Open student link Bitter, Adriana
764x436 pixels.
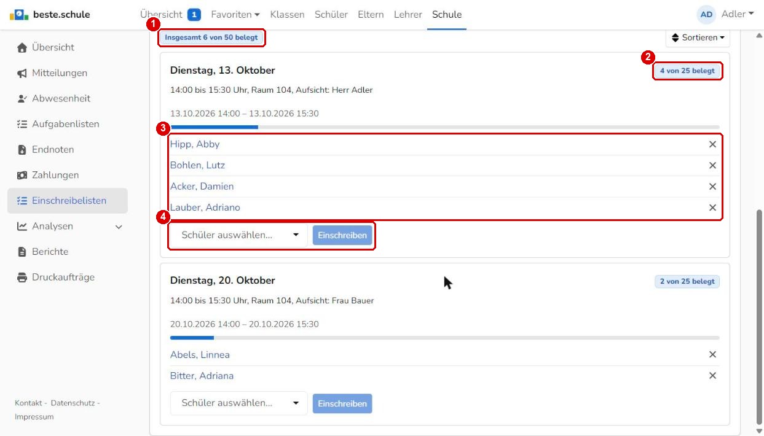pyautogui.click(x=202, y=376)
